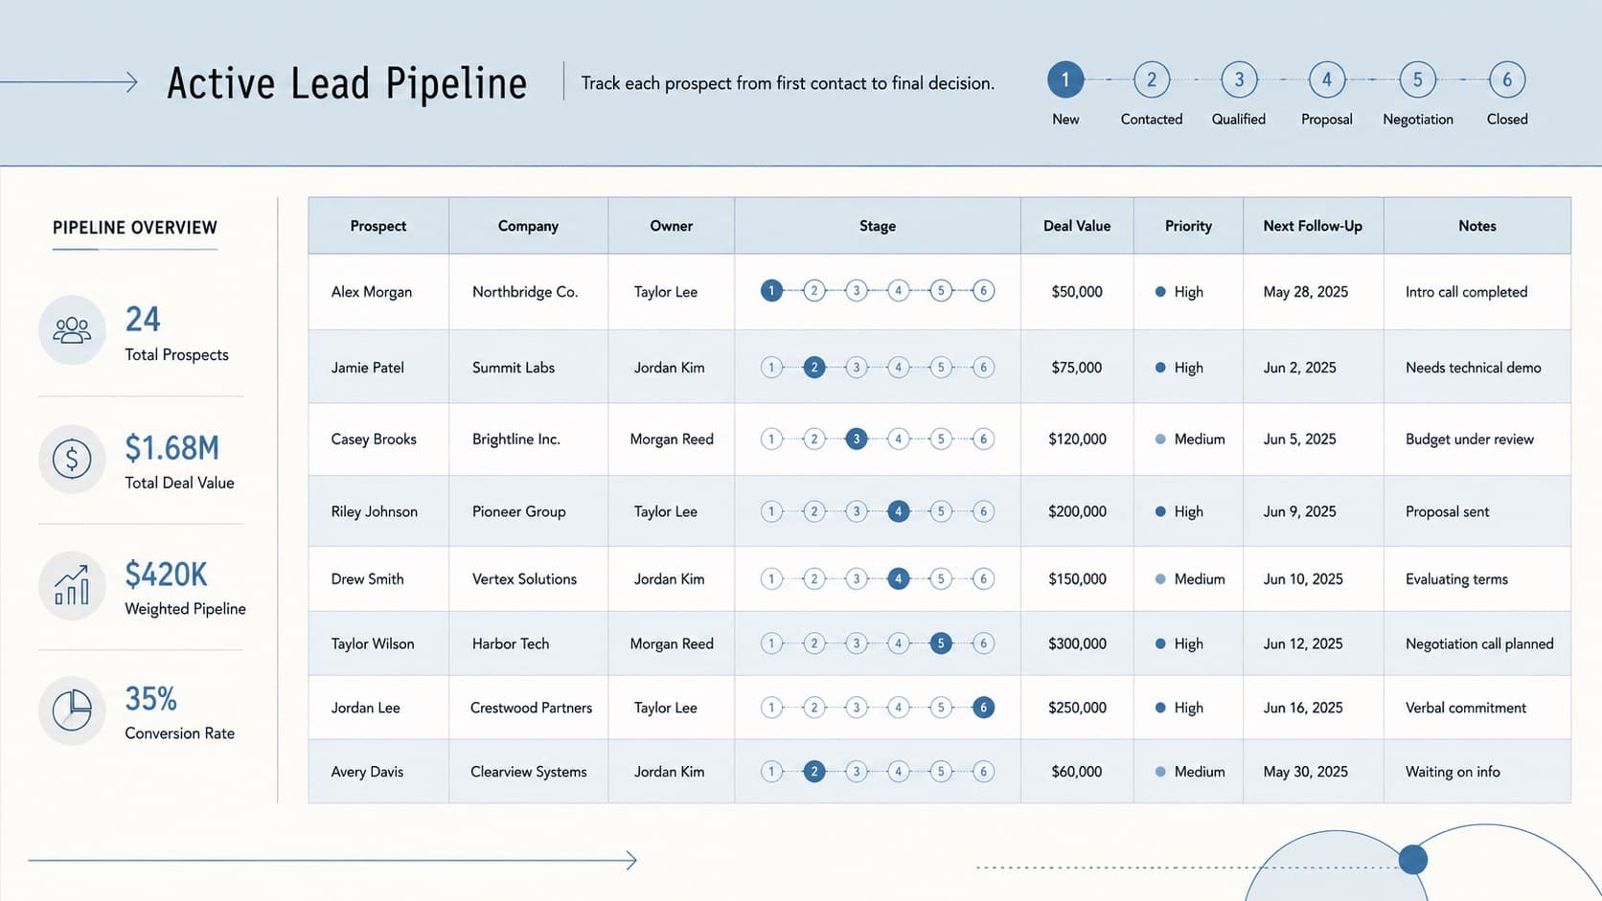Click Casey Brooks' active stage 3 dot
Image resolution: width=1602 pixels, height=901 pixels.
[x=857, y=439]
